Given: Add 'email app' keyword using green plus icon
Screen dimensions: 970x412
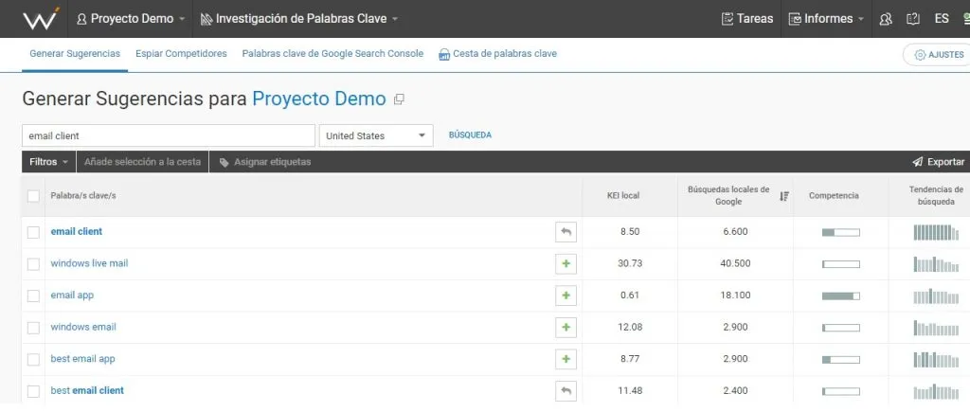Looking at the screenshot, I should pyautogui.click(x=566, y=296).
